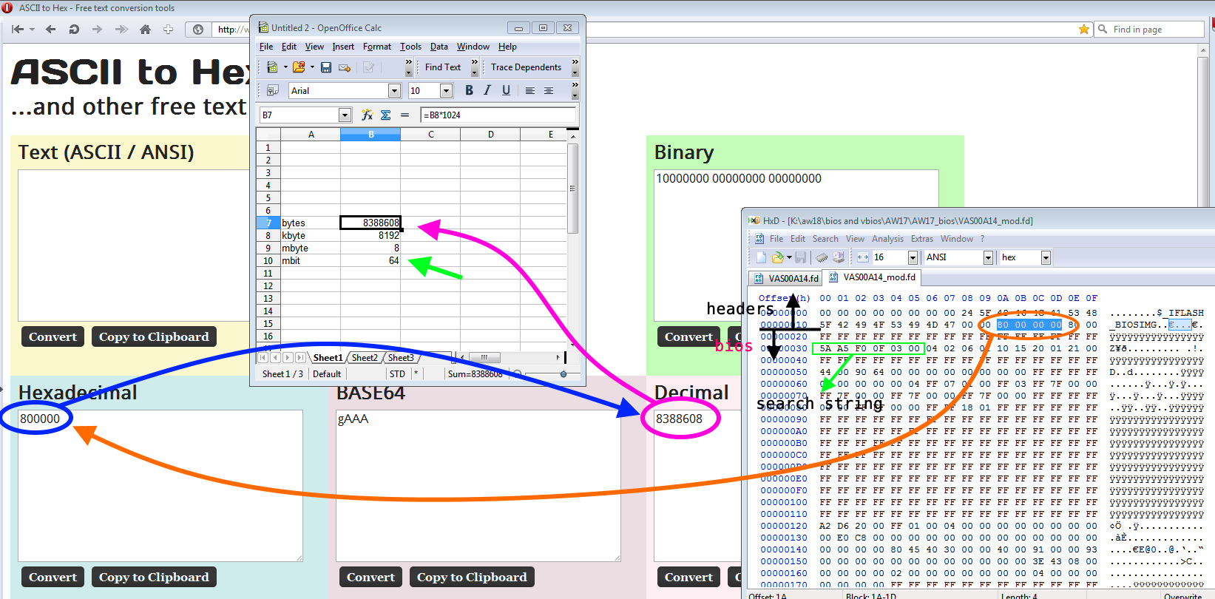Click the bytes-per-row width icon in HxD

pyautogui.click(x=862, y=257)
